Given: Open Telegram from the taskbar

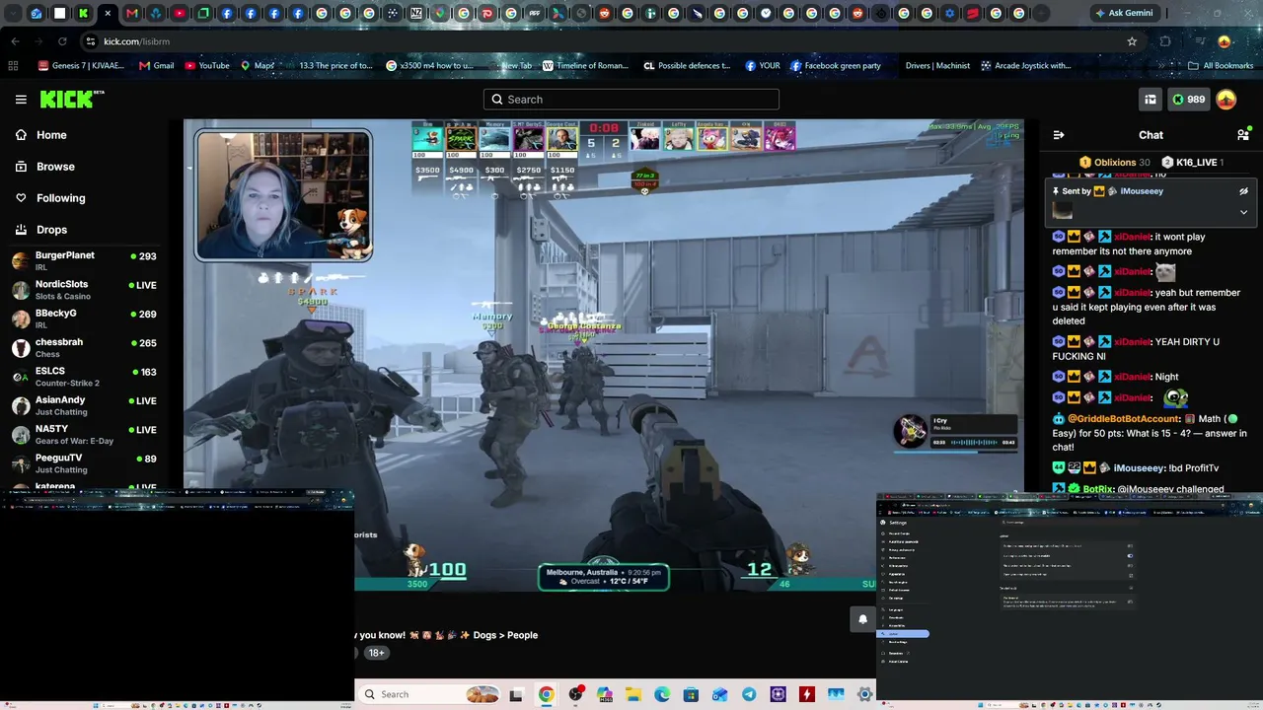Looking at the screenshot, I should [x=749, y=694].
